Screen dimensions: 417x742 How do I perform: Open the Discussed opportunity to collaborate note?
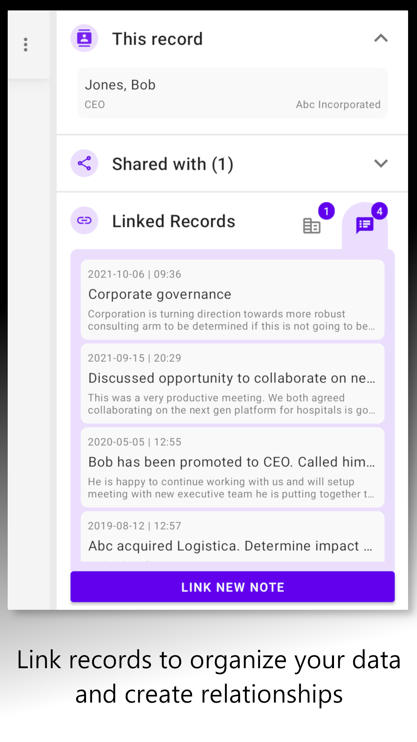pyautogui.click(x=232, y=384)
